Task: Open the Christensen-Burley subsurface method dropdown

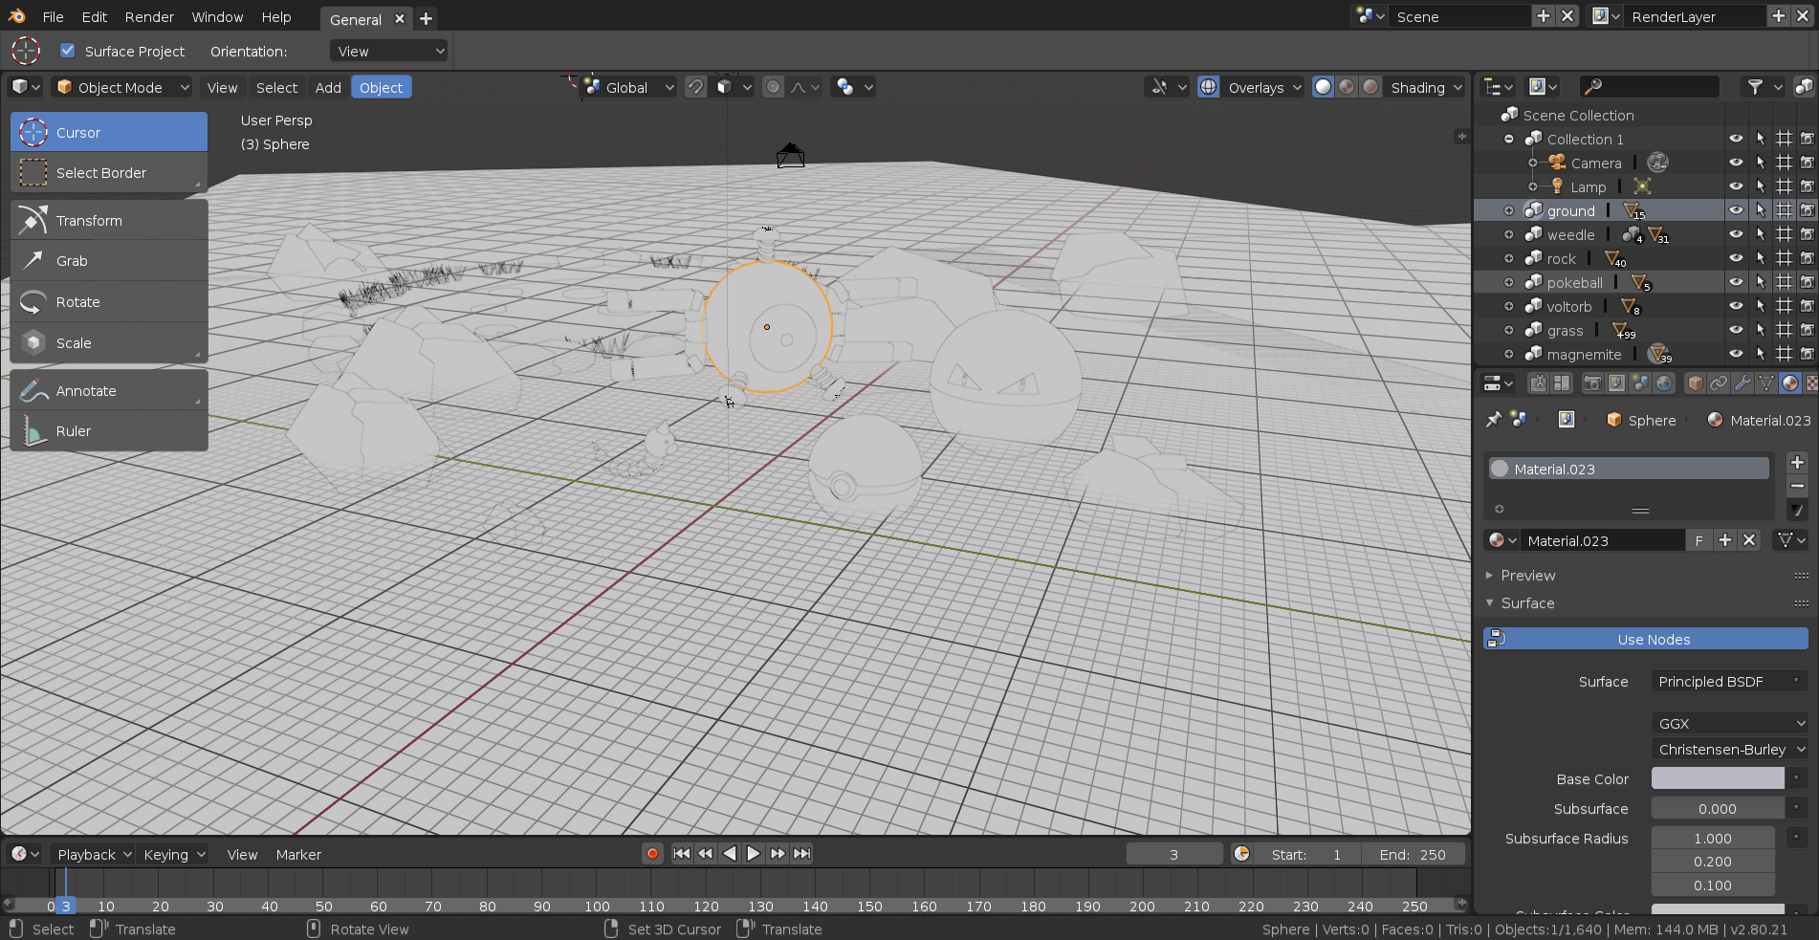Action: click(1730, 749)
